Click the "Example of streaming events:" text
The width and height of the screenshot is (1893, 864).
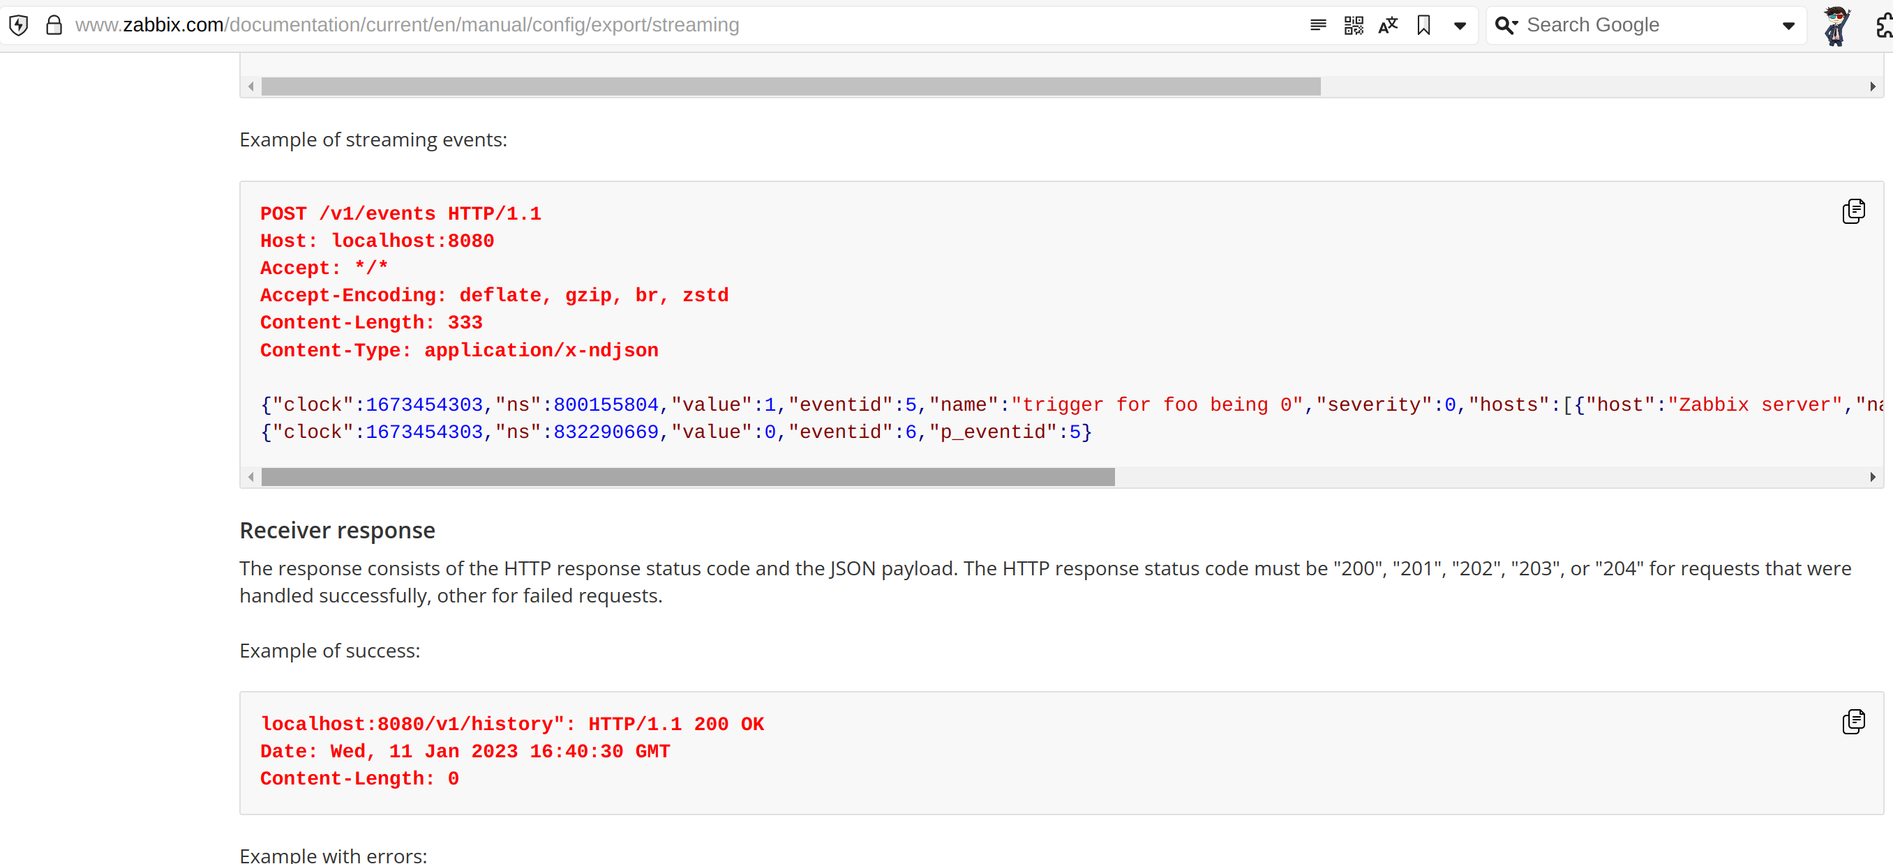tap(373, 139)
